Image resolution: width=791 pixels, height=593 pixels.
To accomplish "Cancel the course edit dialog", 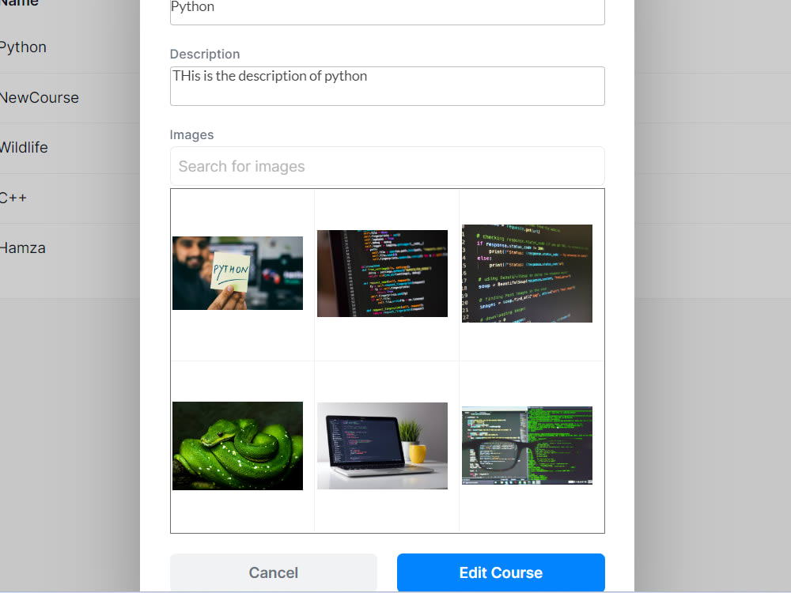I will (x=274, y=572).
